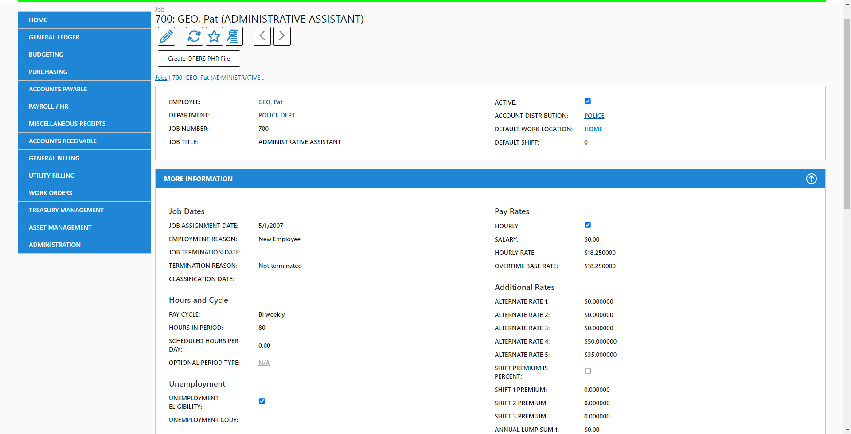Open the Asset Management menu
The height and width of the screenshot is (434, 851).
tap(84, 227)
